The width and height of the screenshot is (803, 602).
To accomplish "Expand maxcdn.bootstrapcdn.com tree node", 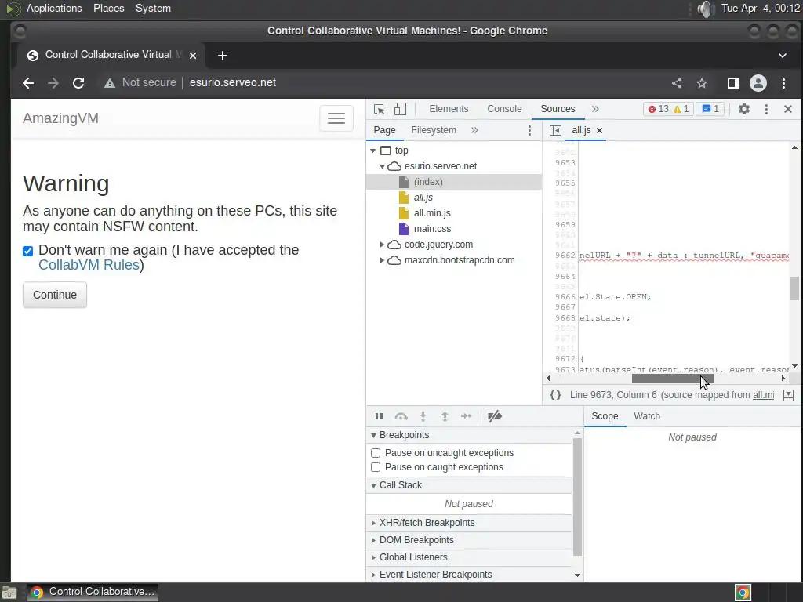I will (382, 260).
